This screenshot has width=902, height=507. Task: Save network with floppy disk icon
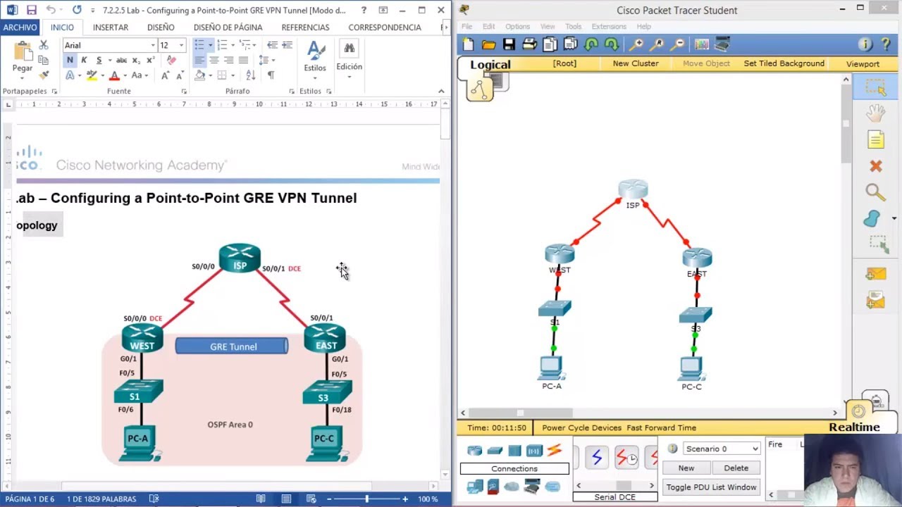pyautogui.click(x=509, y=44)
